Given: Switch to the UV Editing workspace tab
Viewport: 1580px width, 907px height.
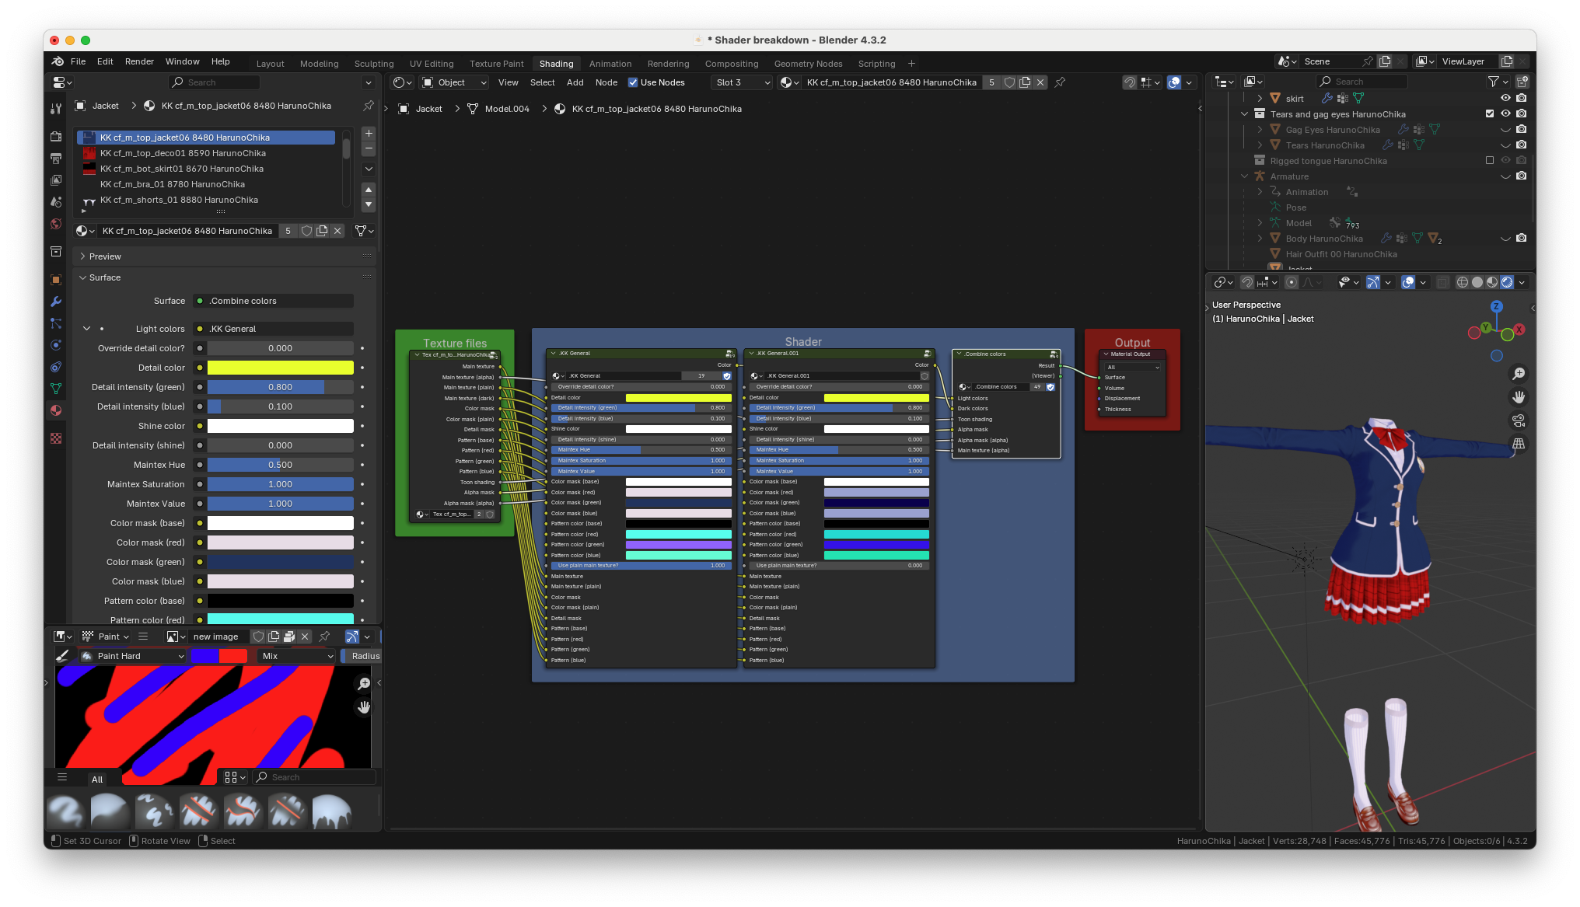Looking at the screenshot, I should coord(432,64).
